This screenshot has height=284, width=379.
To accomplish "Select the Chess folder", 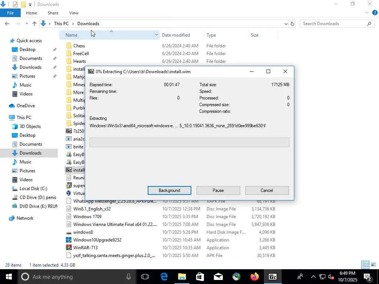I will coord(79,45).
